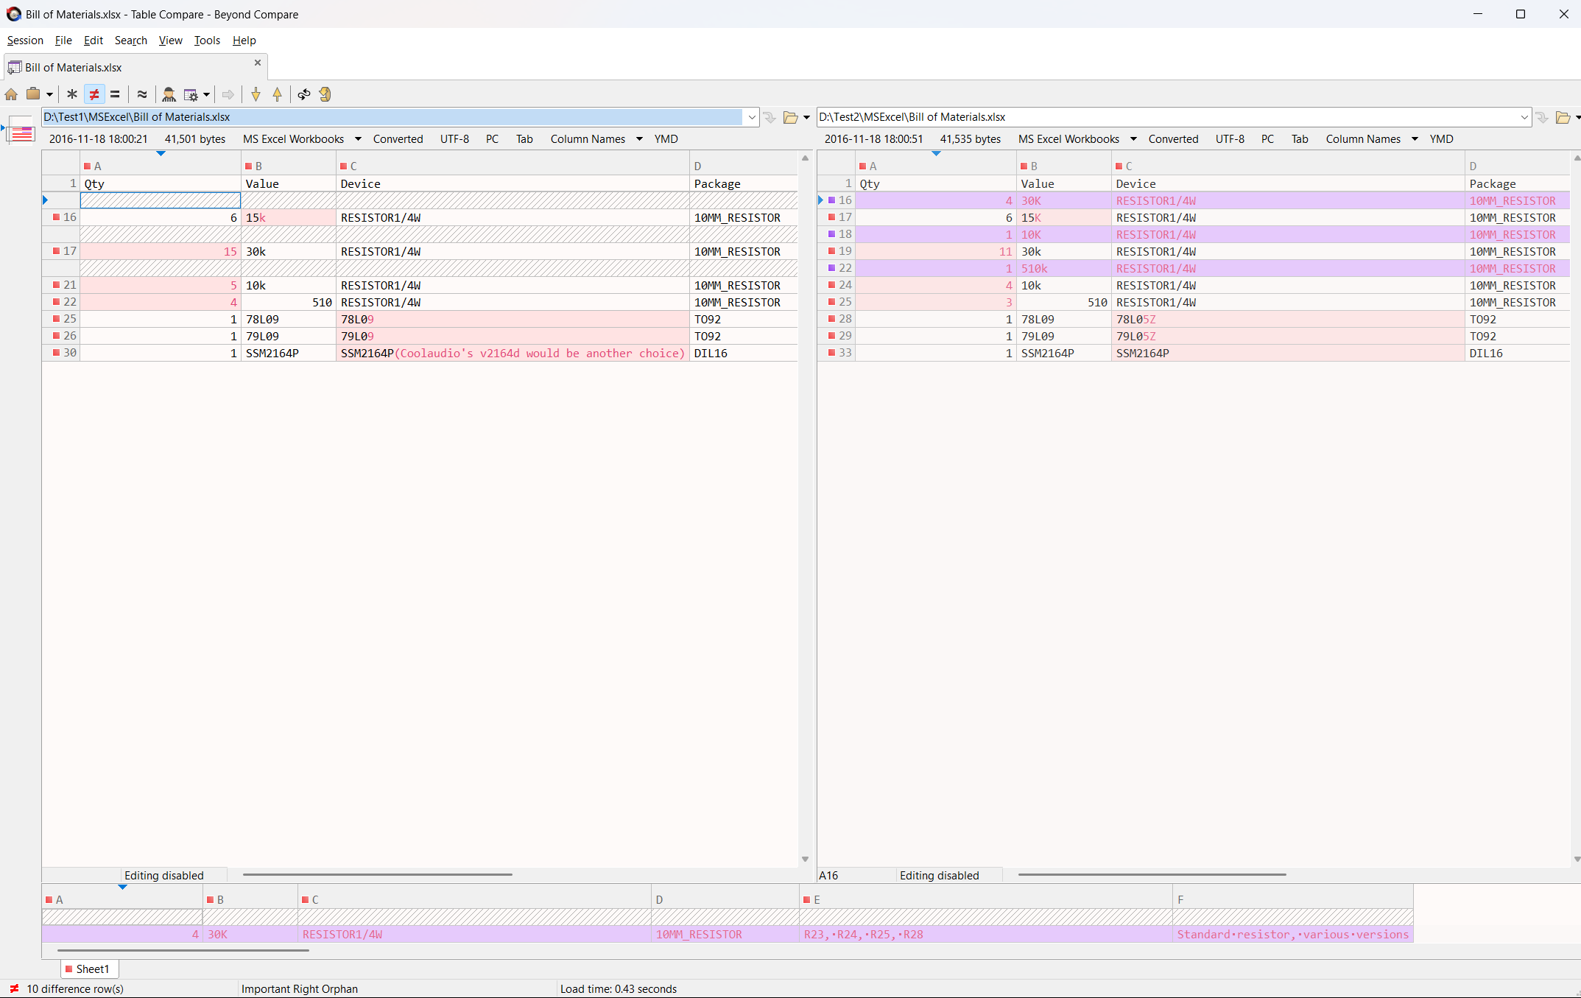The width and height of the screenshot is (1581, 998).
Task: Open the Search menu
Action: tap(131, 41)
